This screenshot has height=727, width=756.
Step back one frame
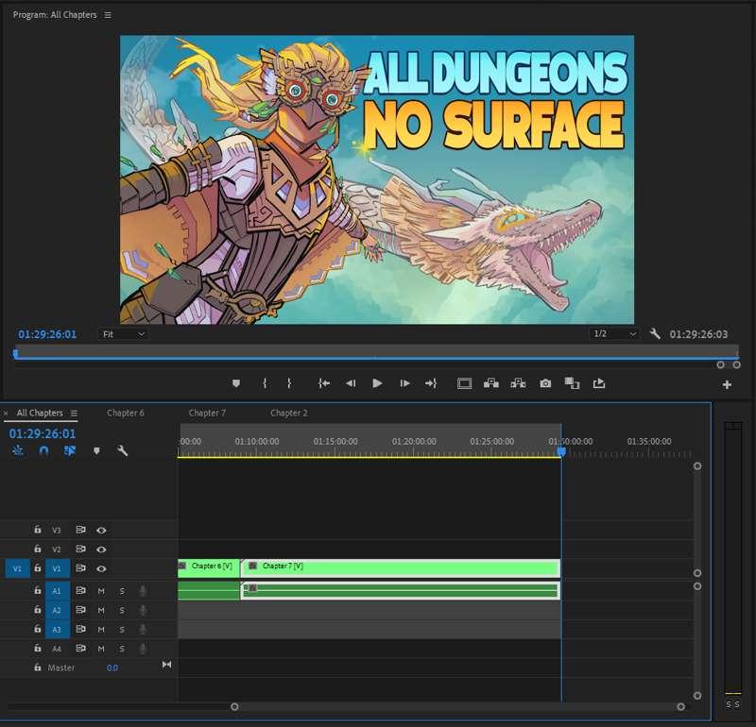point(351,383)
